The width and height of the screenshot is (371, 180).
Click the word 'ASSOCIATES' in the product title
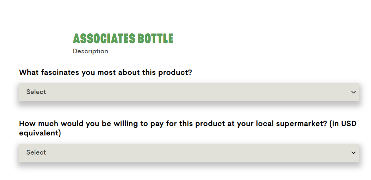pos(104,38)
